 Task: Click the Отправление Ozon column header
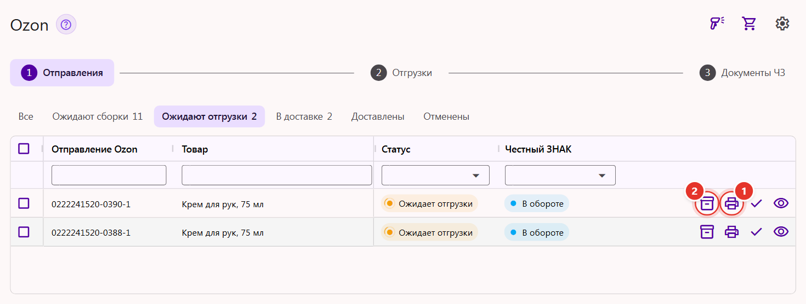pyautogui.click(x=94, y=149)
